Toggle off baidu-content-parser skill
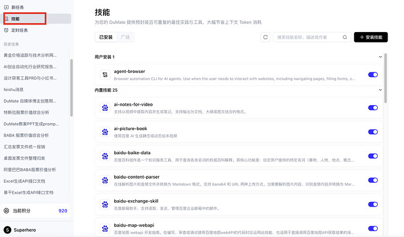 click(372, 179)
